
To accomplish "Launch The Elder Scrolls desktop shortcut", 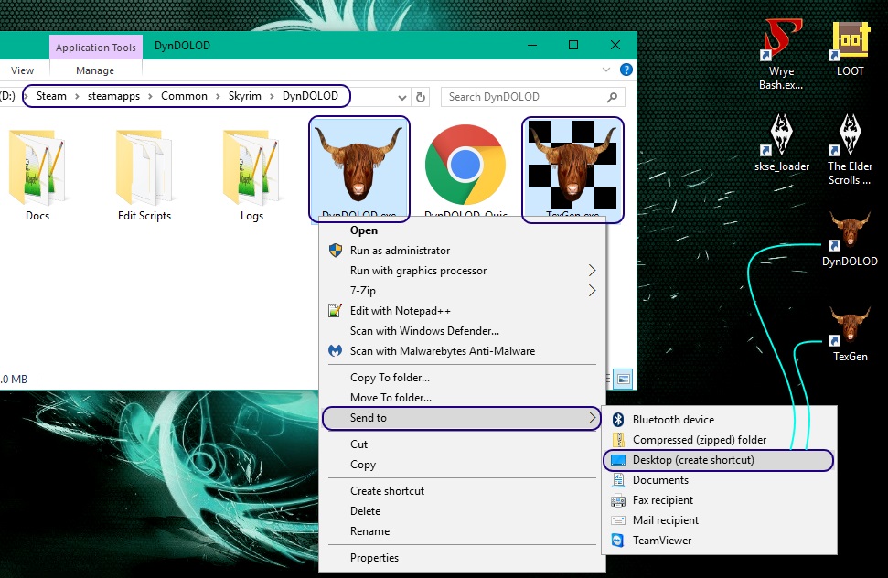I will click(851, 150).
